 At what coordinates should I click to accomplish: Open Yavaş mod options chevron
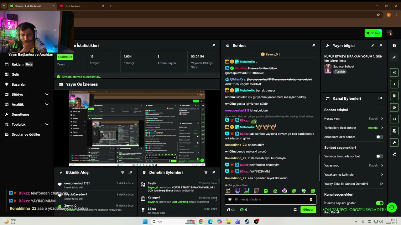[382, 166]
